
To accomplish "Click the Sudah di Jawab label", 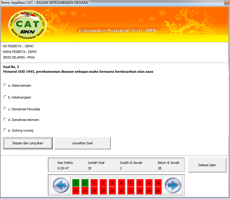I will click(131, 163).
